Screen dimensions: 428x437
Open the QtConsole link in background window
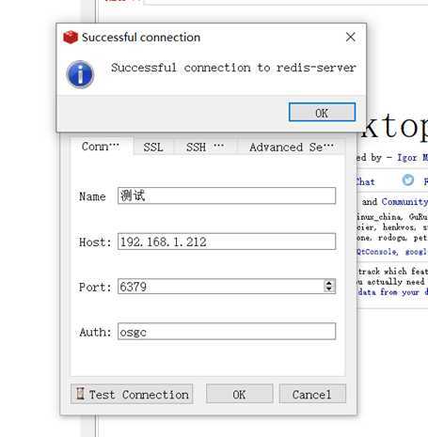pyautogui.click(x=377, y=252)
